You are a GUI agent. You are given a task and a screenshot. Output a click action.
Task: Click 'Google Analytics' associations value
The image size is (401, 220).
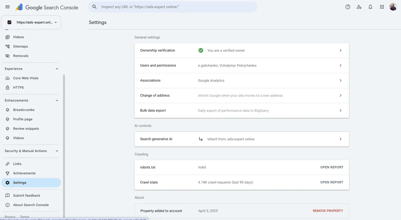pyautogui.click(x=211, y=81)
